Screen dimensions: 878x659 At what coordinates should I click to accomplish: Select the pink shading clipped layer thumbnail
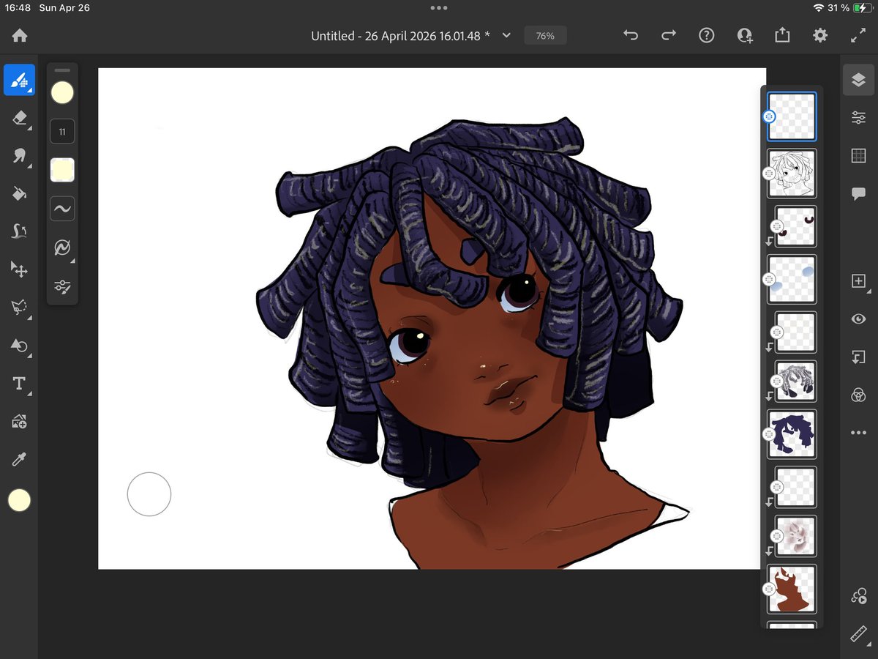(x=795, y=535)
